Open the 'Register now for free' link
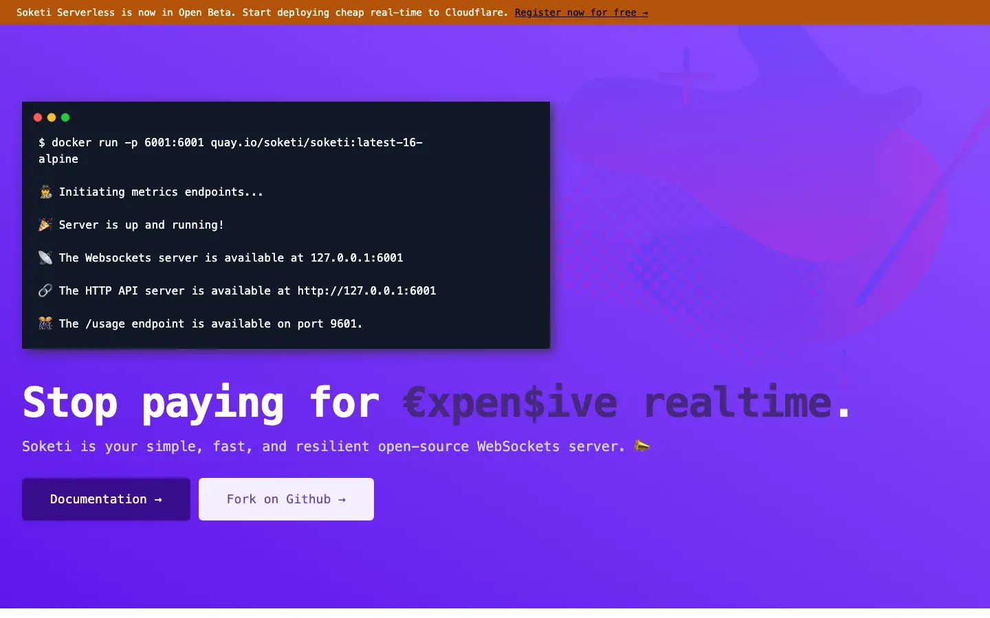 pyautogui.click(x=581, y=12)
